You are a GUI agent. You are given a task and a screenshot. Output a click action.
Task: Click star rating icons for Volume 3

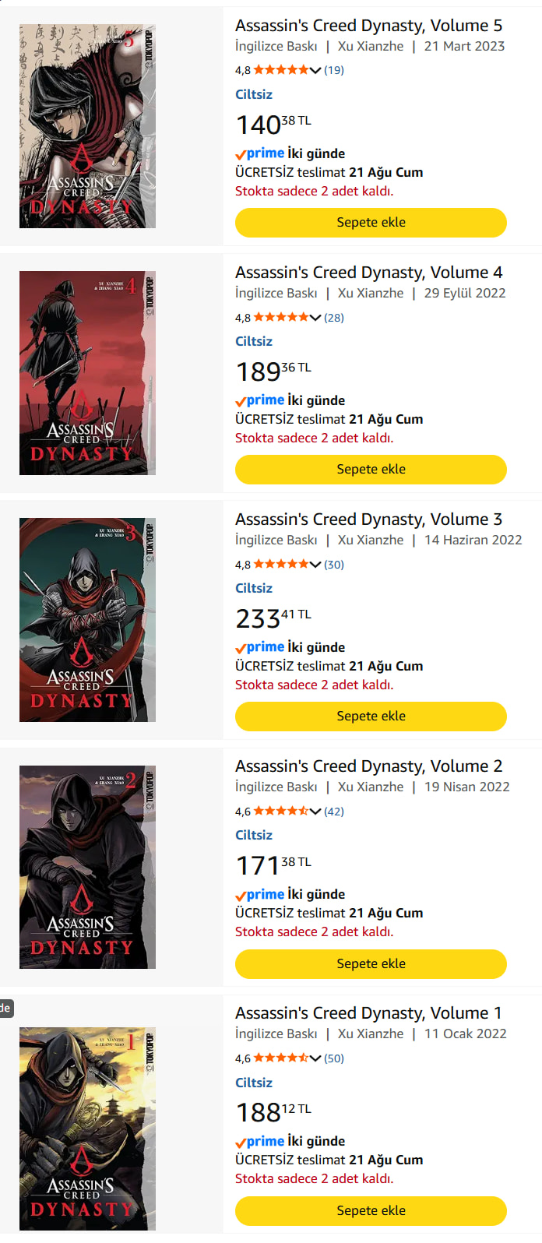[281, 564]
